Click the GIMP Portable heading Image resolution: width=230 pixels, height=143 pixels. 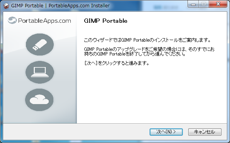pos(106,21)
